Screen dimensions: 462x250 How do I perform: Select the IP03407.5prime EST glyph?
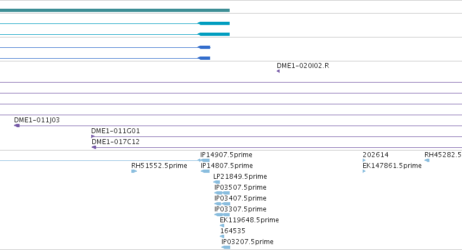222,204
